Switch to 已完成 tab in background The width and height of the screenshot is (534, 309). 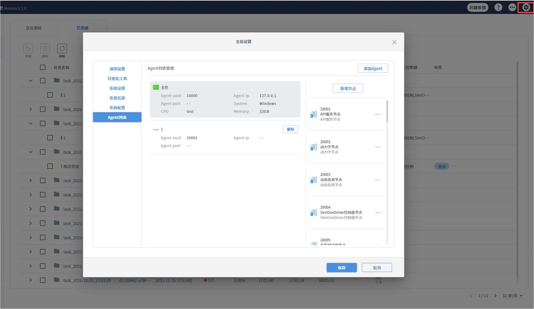pos(82,28)
